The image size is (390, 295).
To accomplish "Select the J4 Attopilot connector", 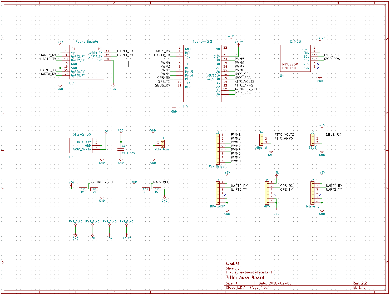I will [x=261, y=140].
